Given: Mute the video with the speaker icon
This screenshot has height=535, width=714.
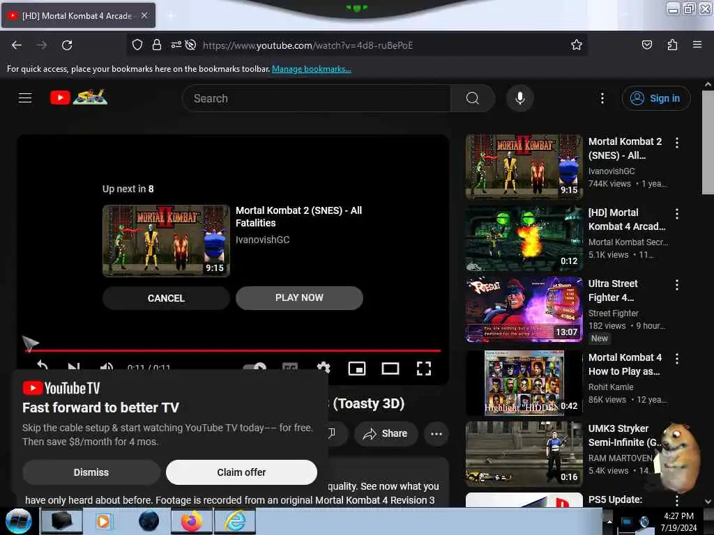Looking at the screenshot, I should tap(107, 367).
